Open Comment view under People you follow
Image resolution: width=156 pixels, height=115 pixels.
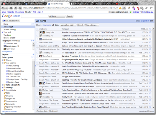(12, 44)
